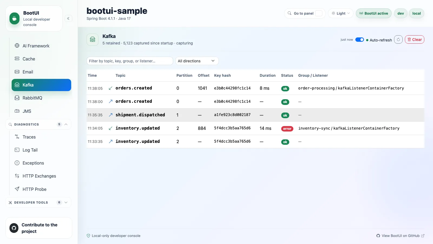Click the Partition column header
433x244 pixels.
pos(184,75)
